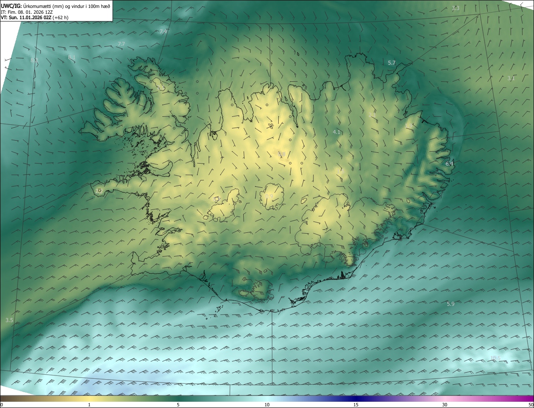
Task: Click the 3.1 value label on the map
Action: pyautogui.click(x=511, y=78)
